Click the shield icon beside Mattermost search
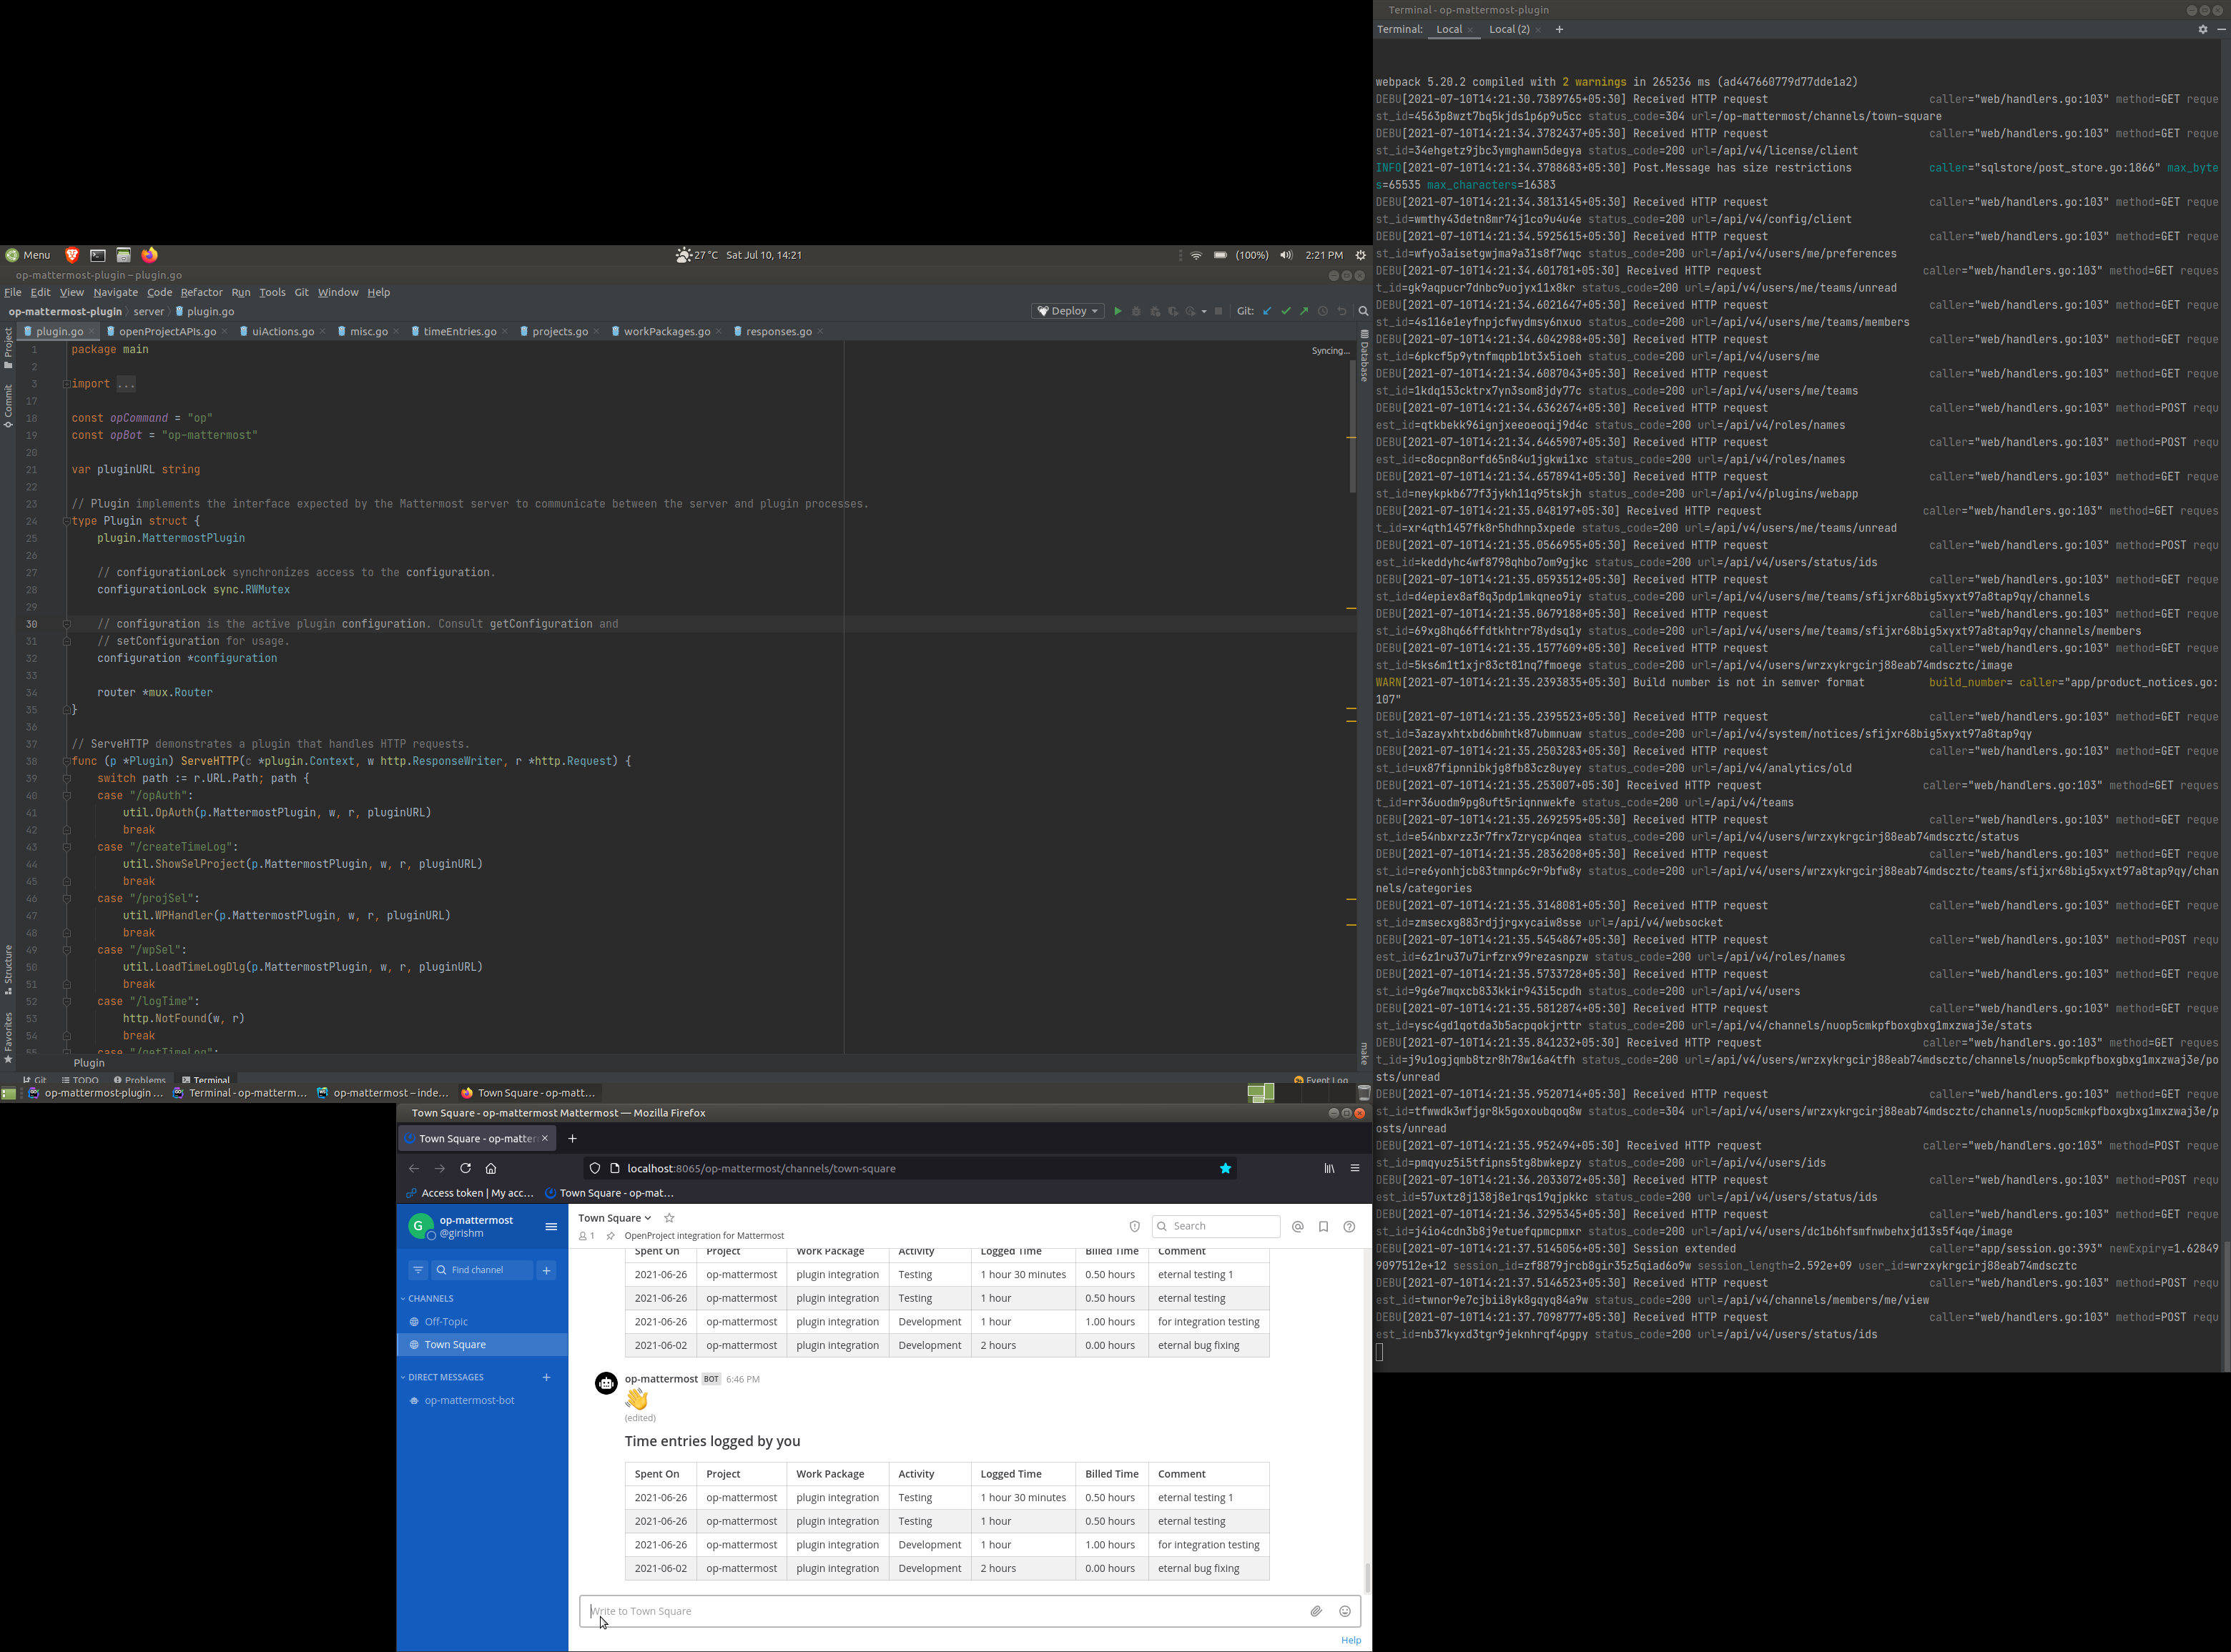 (x=1135, y=1226)
